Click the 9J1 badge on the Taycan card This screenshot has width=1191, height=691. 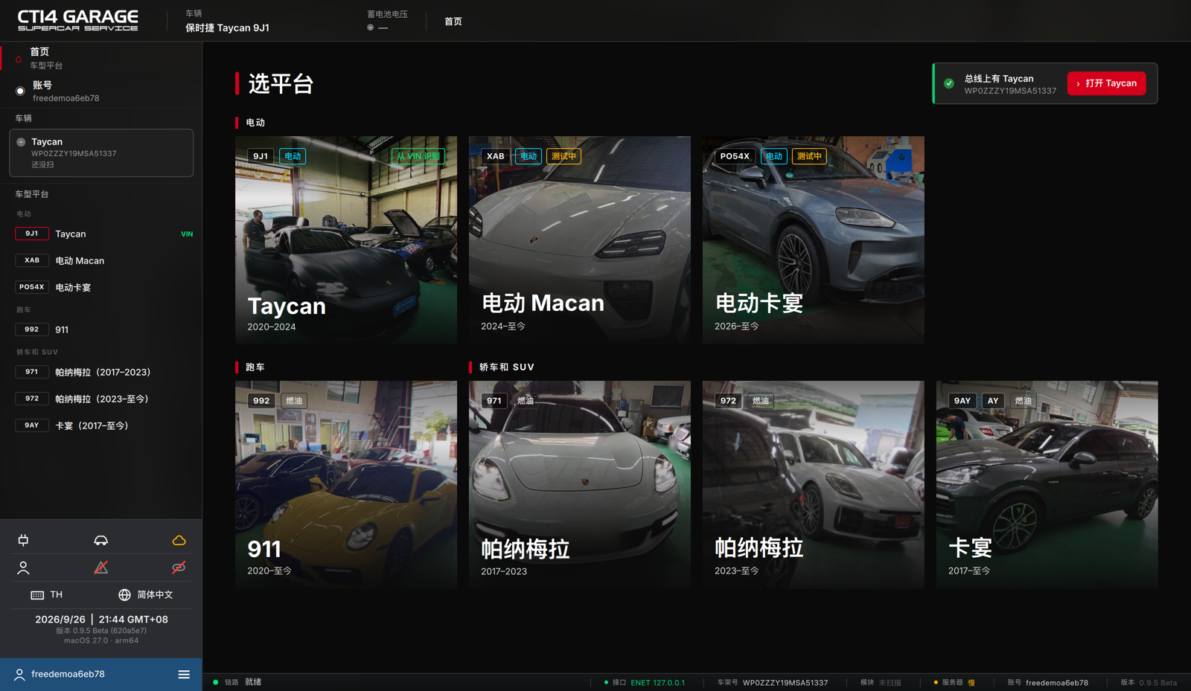(x=261, y=156)
